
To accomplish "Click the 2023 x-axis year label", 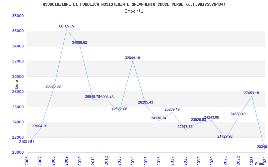I will click(x=252, y=161).
